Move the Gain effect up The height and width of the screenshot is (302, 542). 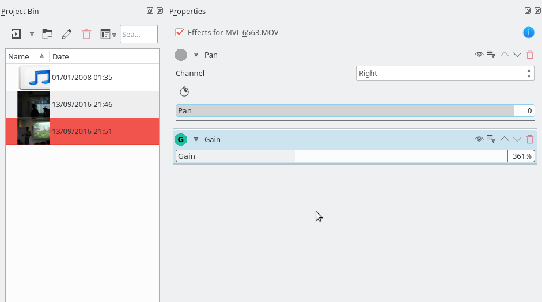[x=505, y=139]
